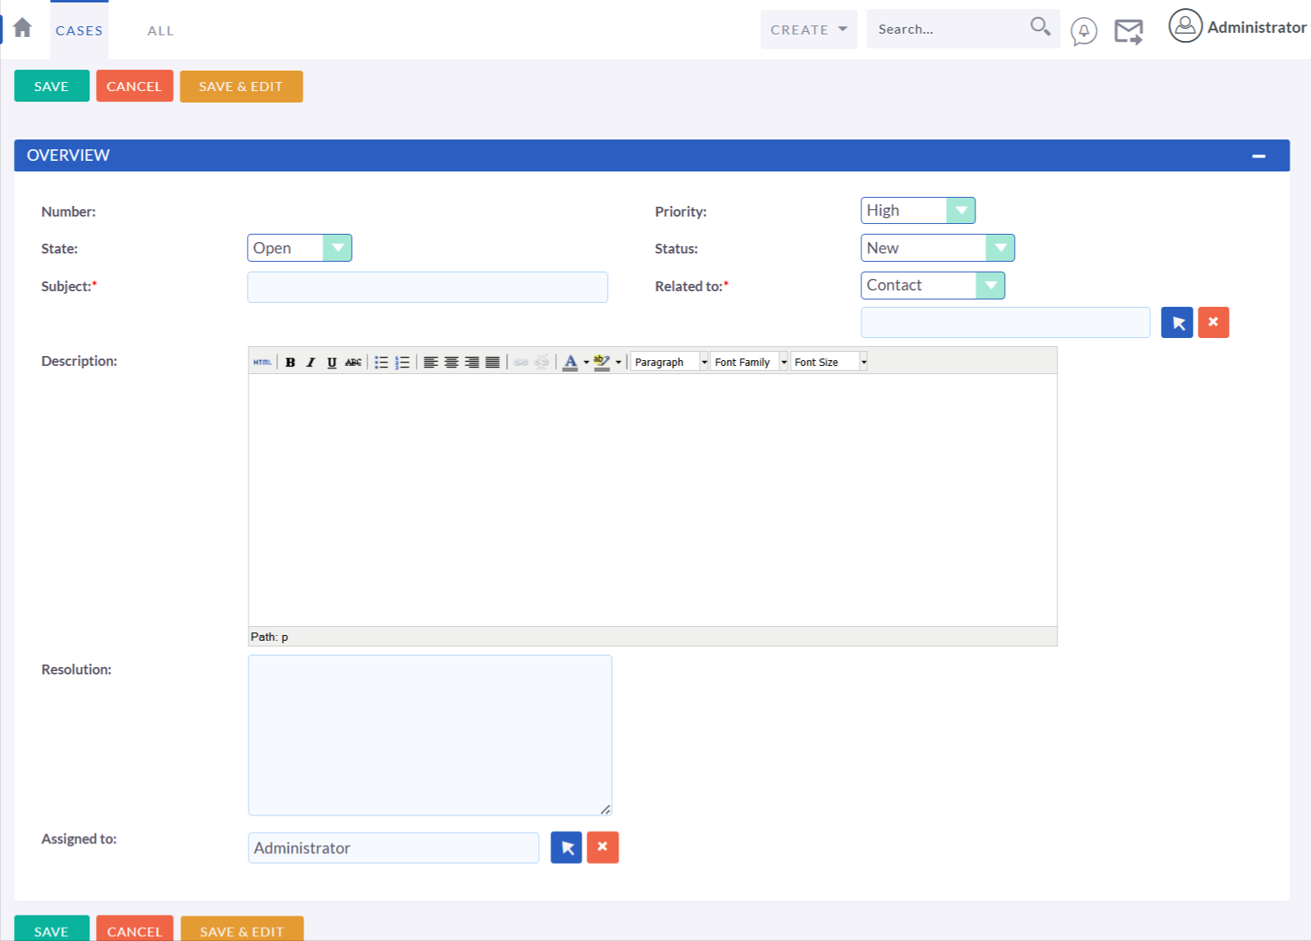Screen dimensions: 1311x941
Task: Go to the home page icon
Action: [23, 28]
